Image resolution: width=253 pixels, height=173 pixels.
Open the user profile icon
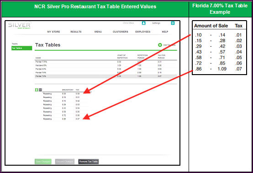(x=143, y=23)
